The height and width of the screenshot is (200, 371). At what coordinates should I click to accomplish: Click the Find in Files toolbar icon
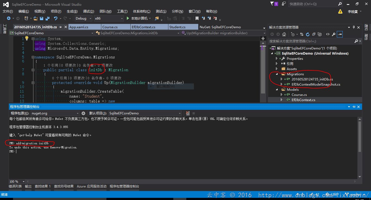[x=157, y=18]
